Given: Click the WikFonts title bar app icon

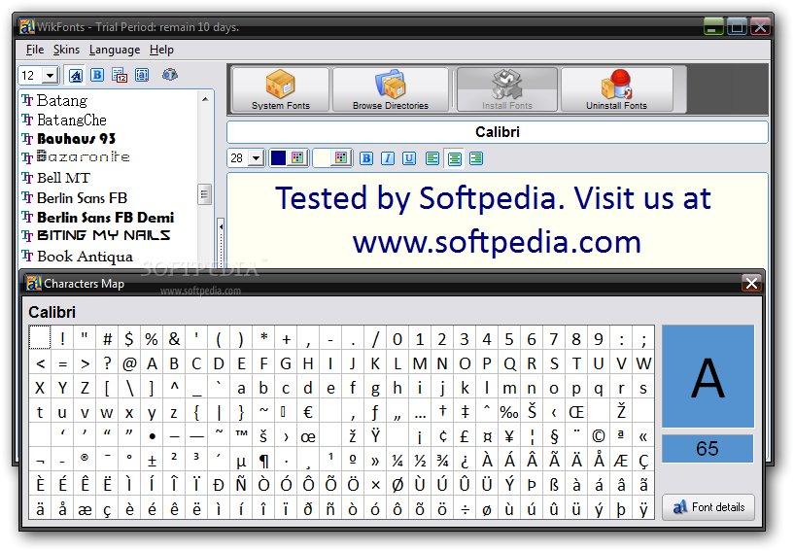Looking at the screenshot, I should 27,26.
